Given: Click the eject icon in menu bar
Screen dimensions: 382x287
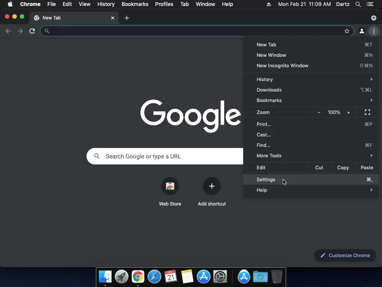Looking at the screenshot, I should coord(269,4).
